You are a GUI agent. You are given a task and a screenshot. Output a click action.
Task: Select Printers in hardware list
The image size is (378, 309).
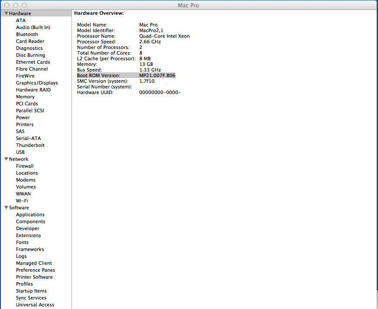pos(25,124)
